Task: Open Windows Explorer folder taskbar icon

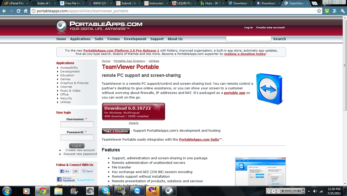Action: pyautogui.click(x=58, y=191)
